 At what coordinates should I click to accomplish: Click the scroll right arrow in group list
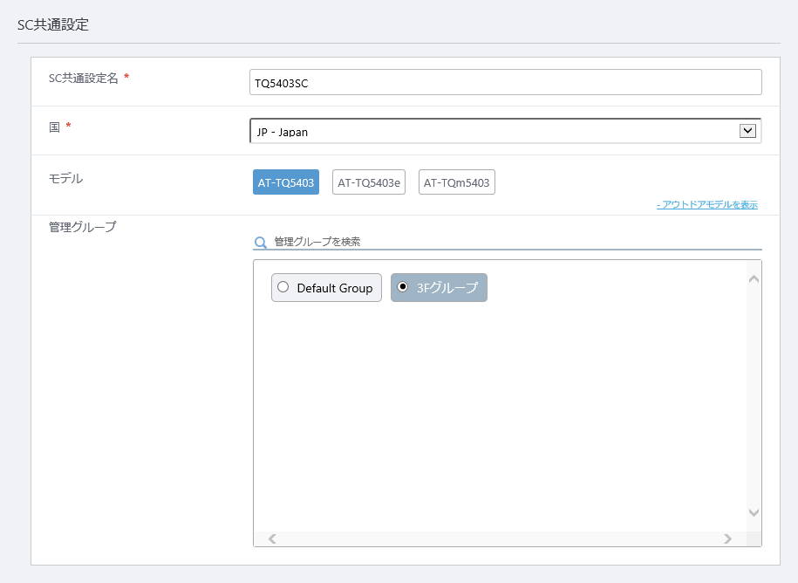point(727,538)
